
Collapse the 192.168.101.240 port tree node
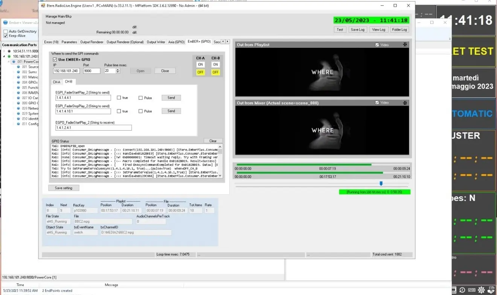click(5, 56)
